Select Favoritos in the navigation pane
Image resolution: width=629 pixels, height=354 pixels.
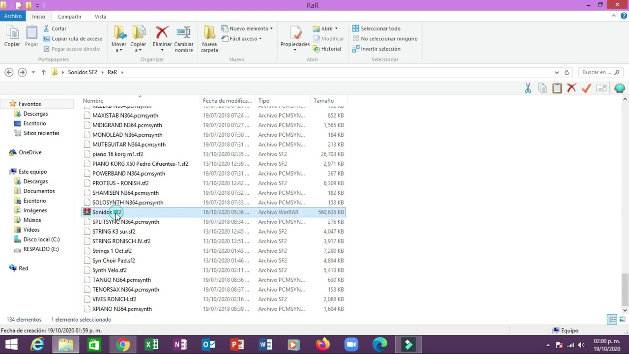point(29,104)
